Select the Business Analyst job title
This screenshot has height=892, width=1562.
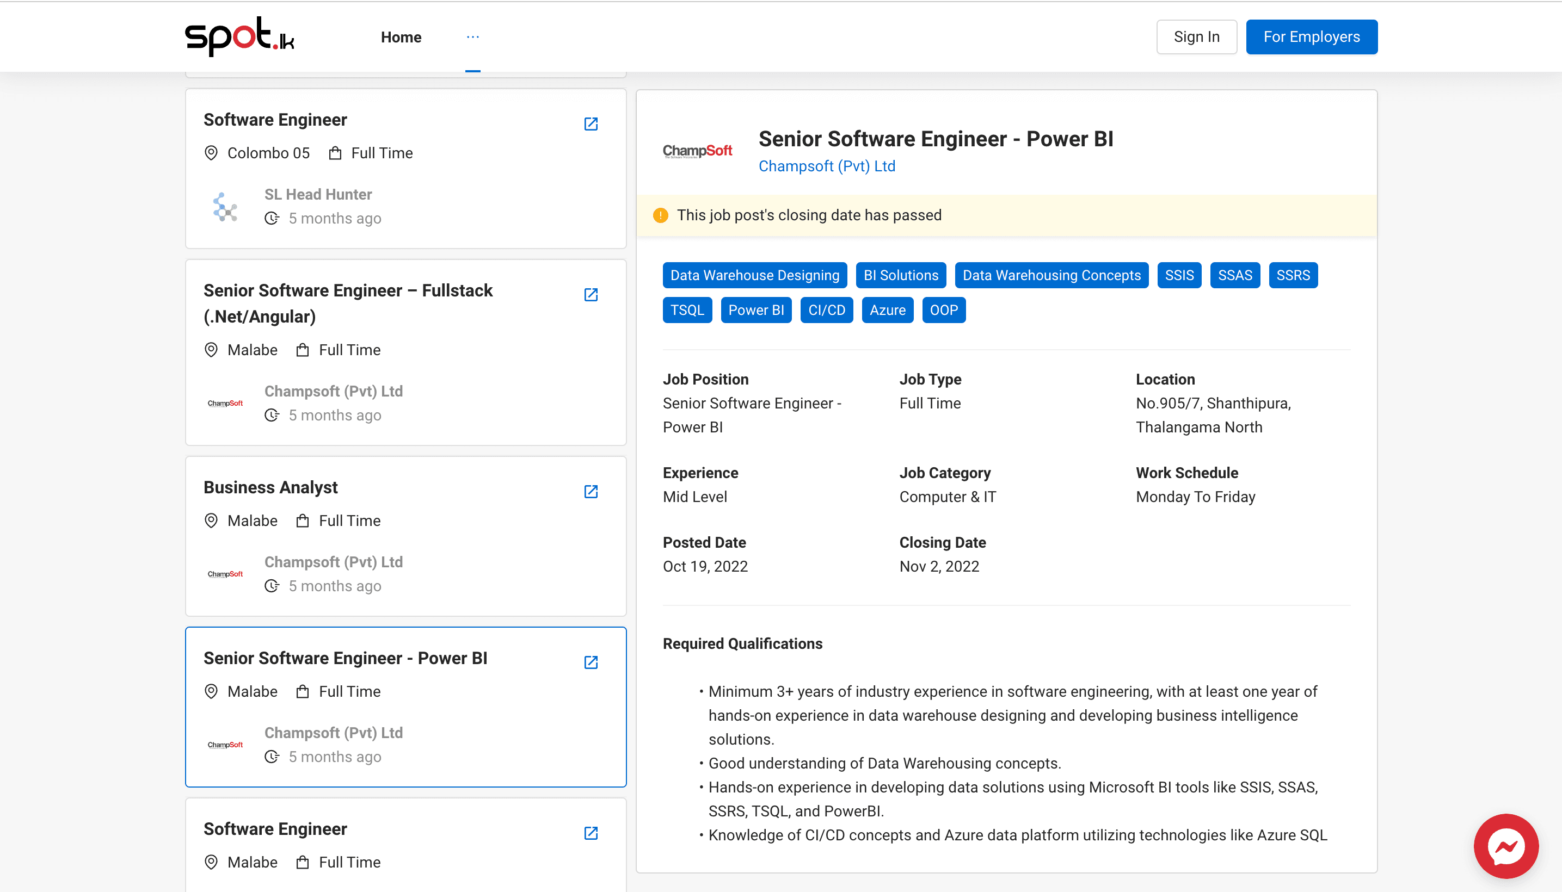pos(270,488)
